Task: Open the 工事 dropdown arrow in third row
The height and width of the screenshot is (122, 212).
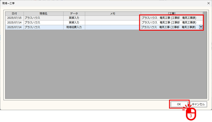Action: 201,27
